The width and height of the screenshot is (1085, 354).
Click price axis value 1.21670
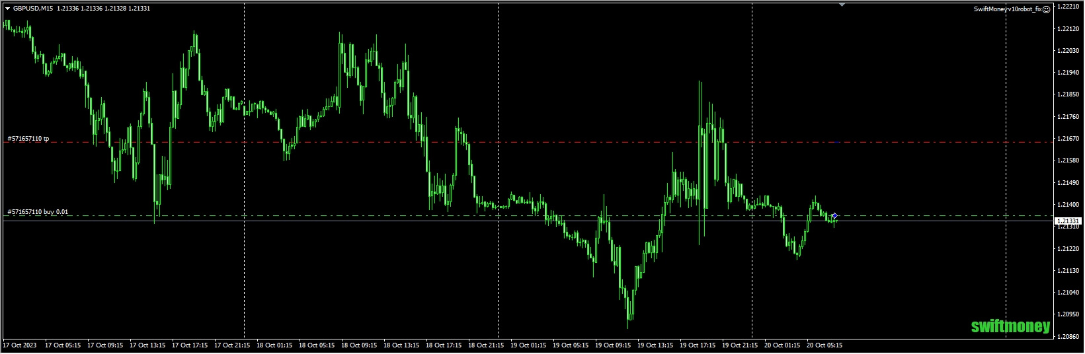point(1068,139)
